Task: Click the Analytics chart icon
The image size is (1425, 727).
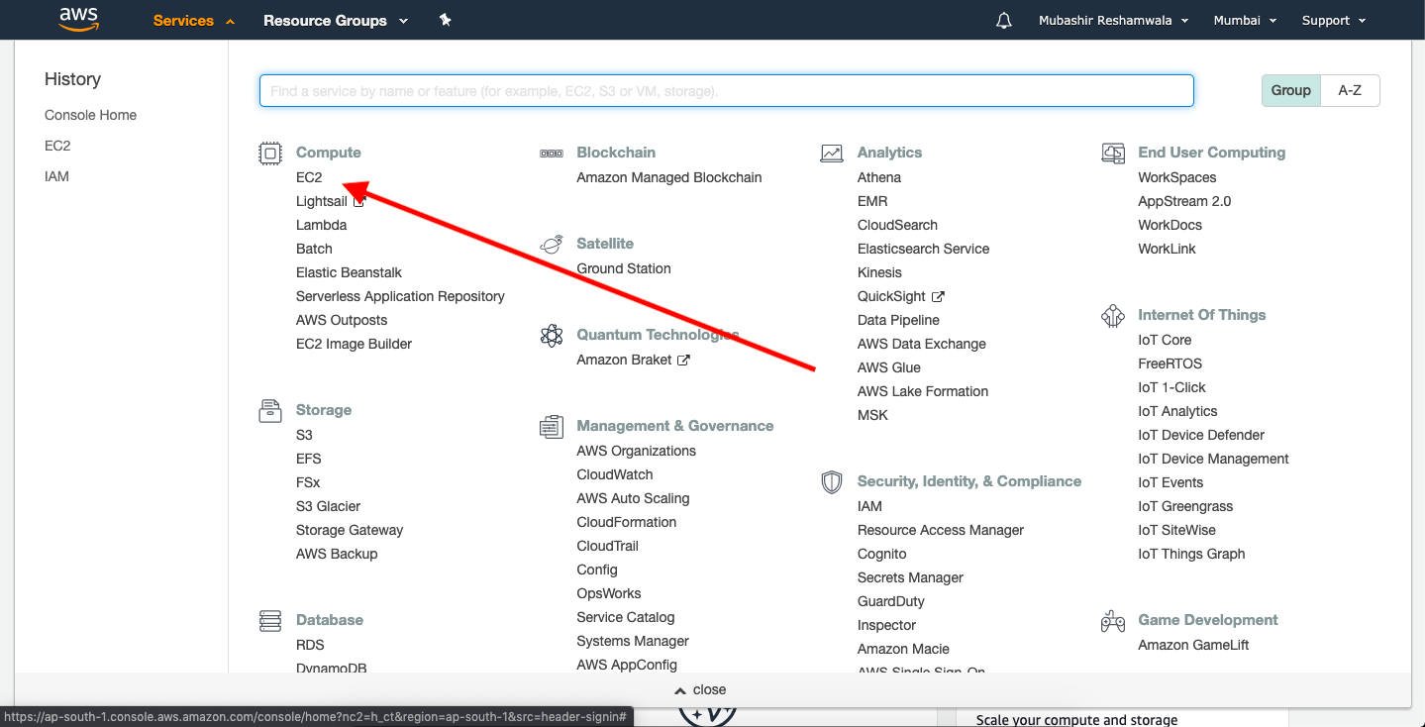Action: pos(832,154)
